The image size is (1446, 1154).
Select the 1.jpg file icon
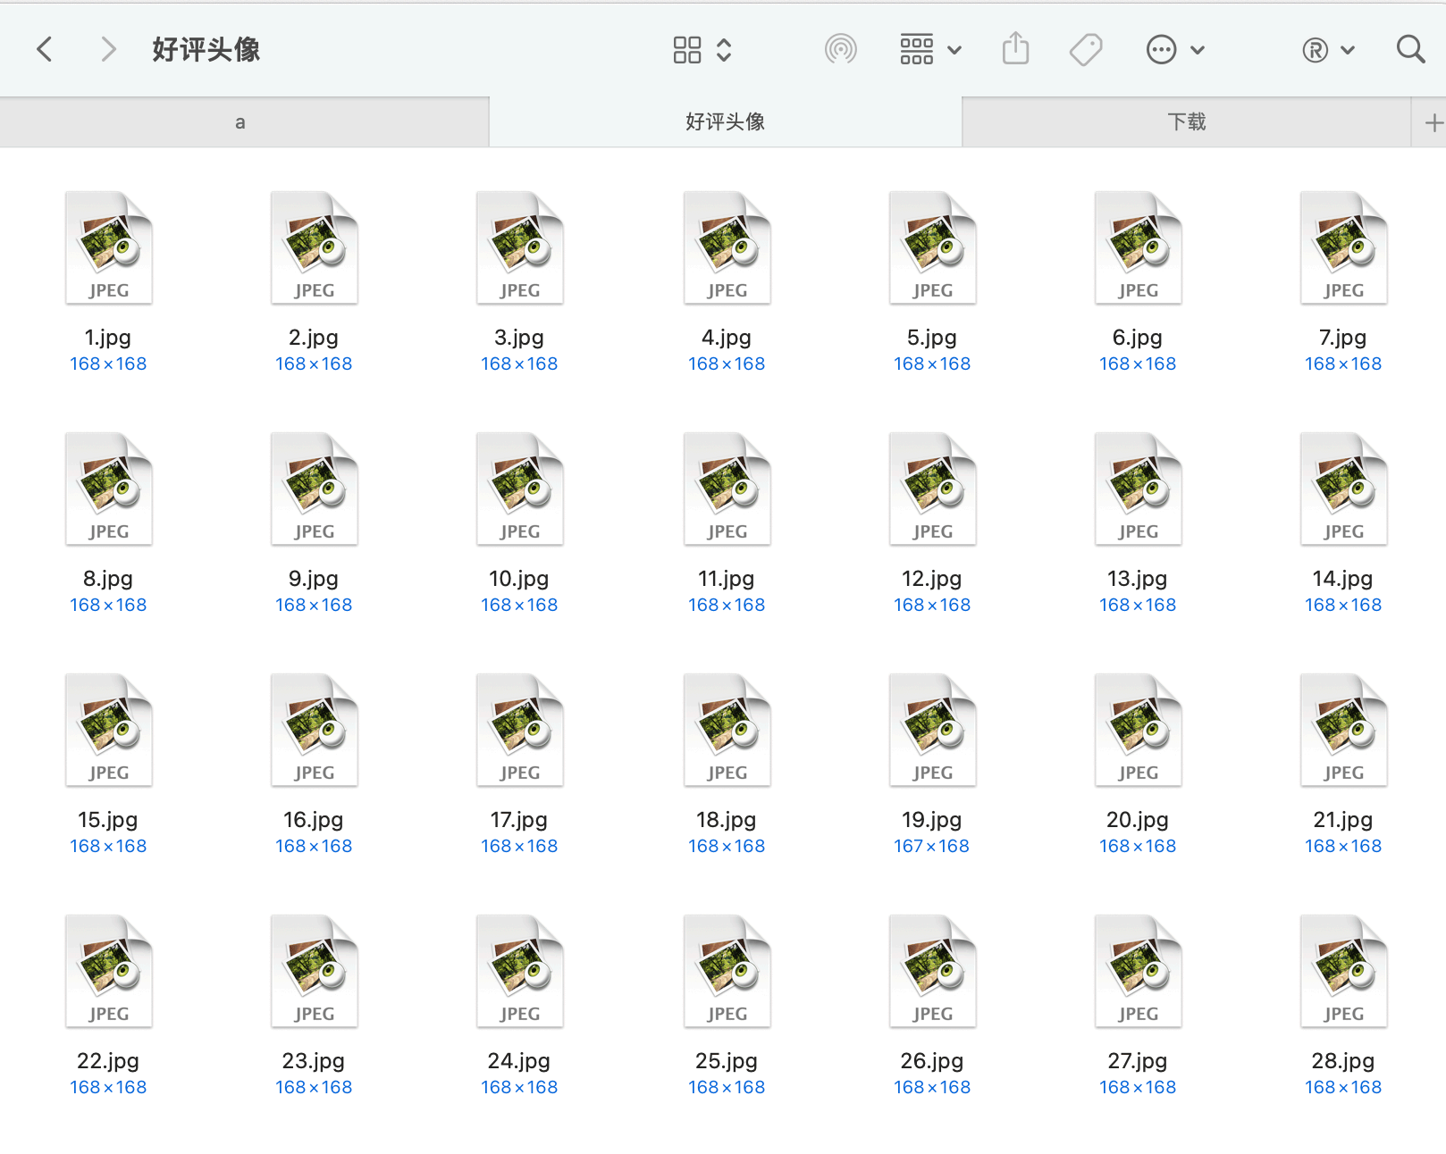pos(109,247)
